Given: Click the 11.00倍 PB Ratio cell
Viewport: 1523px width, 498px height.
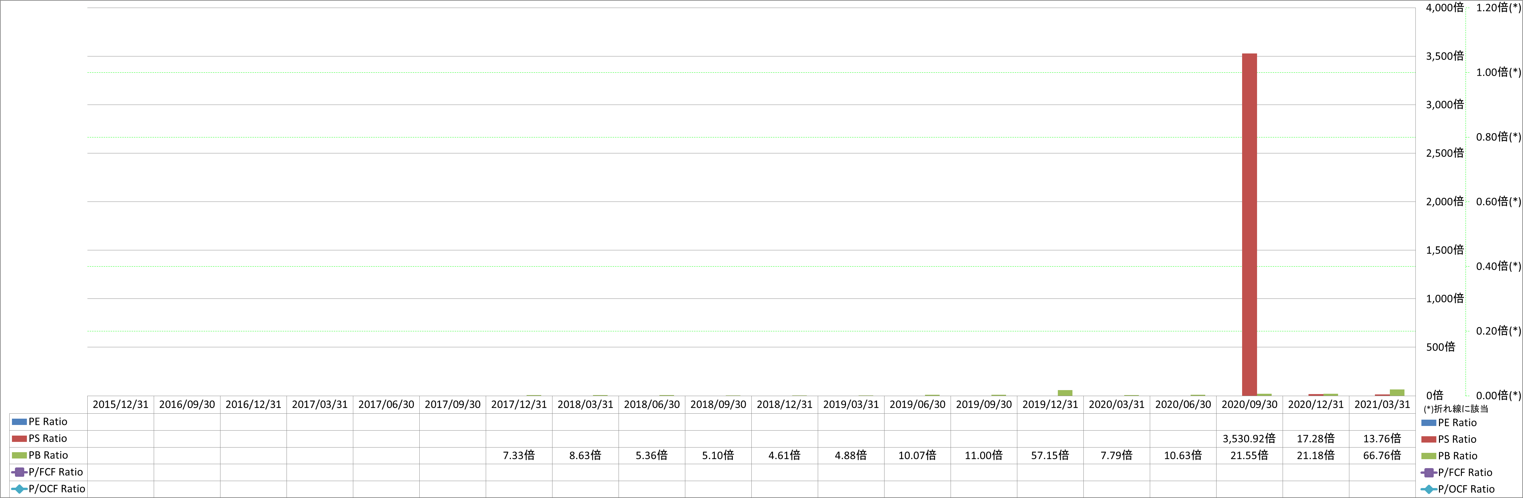Looking at the screenshot, I should click(984, 456).
